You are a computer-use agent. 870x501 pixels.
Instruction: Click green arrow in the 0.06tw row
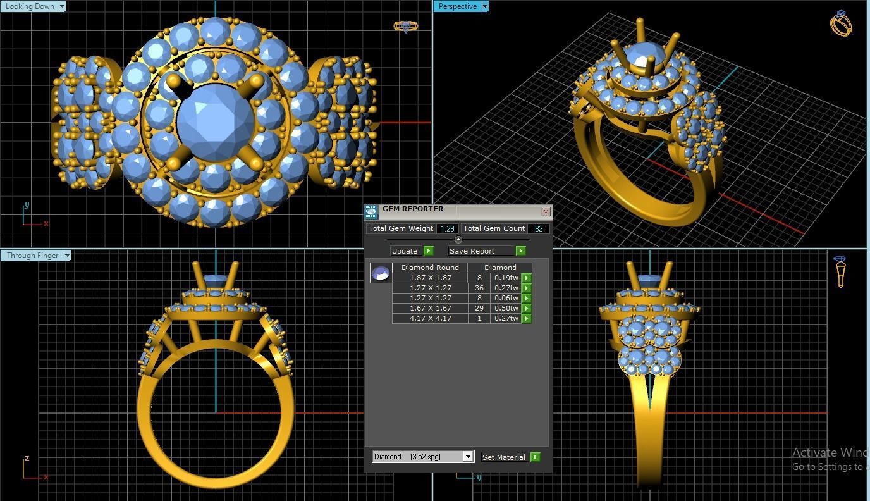tap(526, 298)
